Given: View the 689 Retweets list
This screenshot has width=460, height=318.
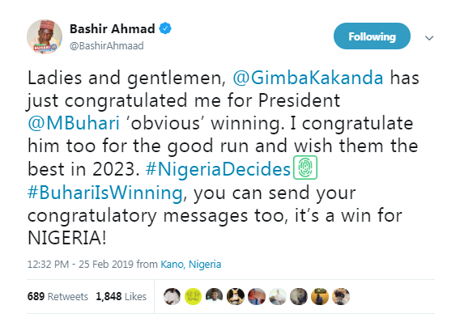Looking at the screenshot, I should point(57,297).
